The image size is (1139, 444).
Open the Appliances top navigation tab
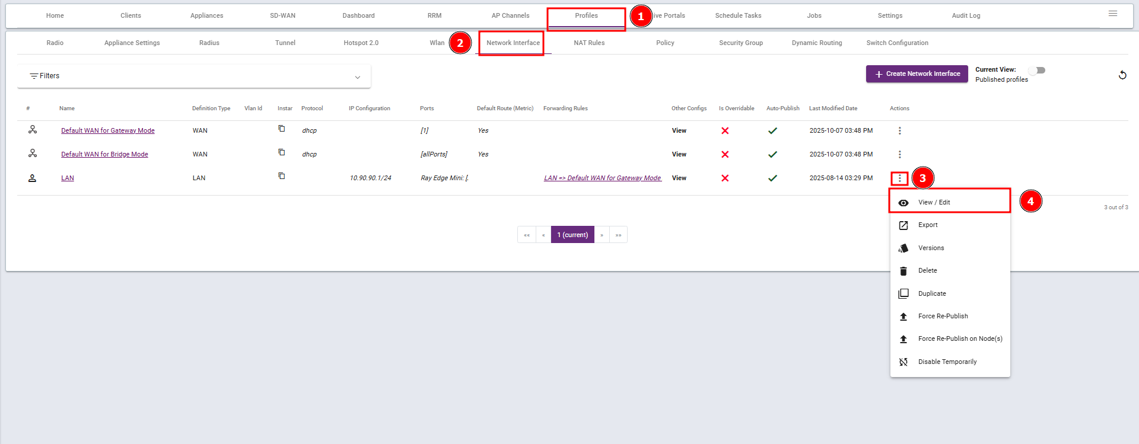[x=206, y=15]
